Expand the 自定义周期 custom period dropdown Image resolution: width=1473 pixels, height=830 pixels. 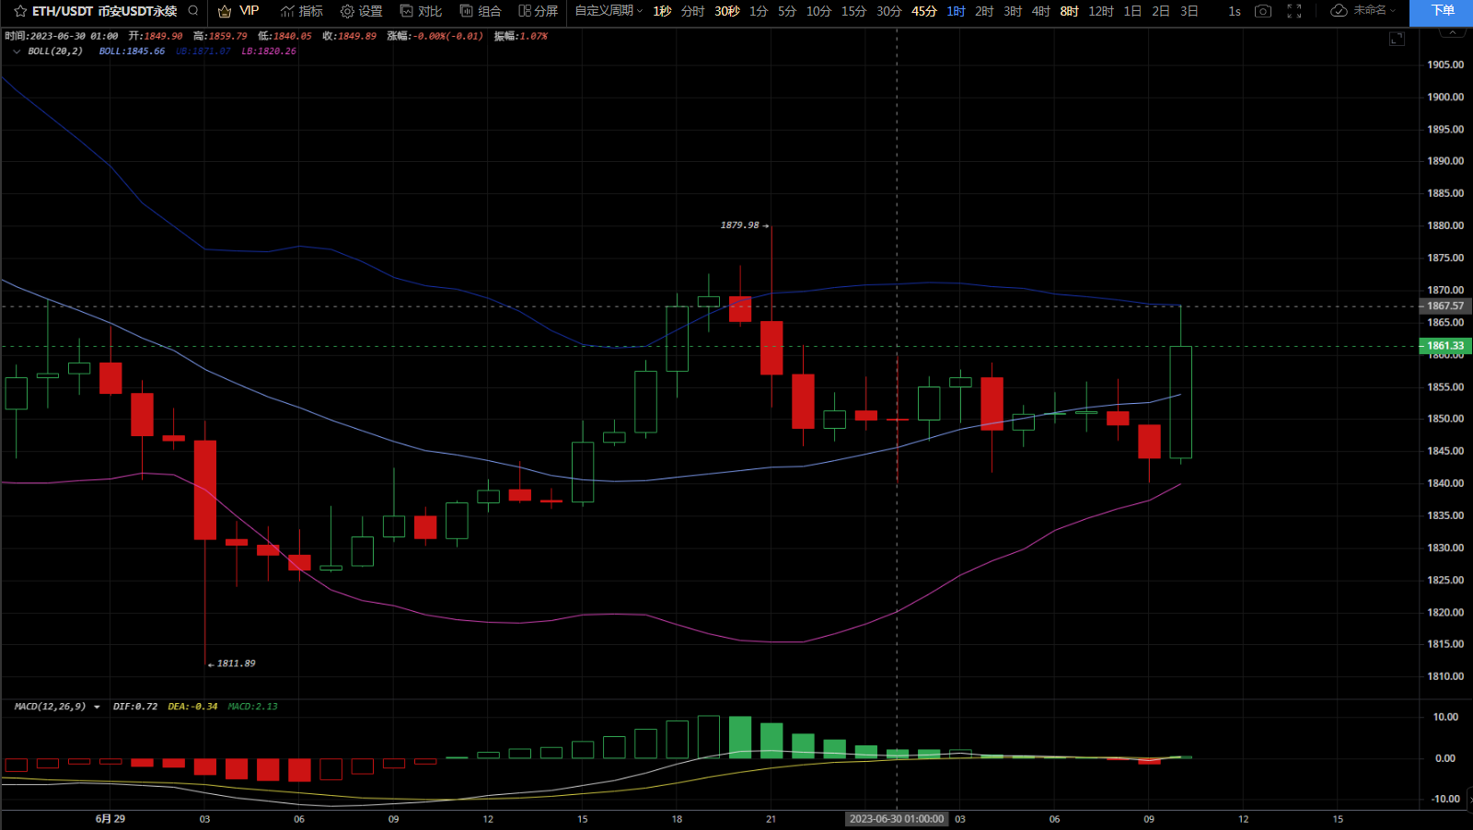coord(609,11)
